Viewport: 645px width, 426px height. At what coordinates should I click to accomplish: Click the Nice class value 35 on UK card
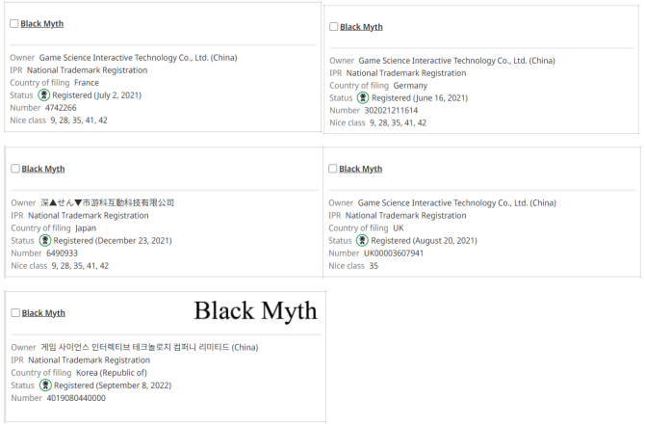[374, 266]
